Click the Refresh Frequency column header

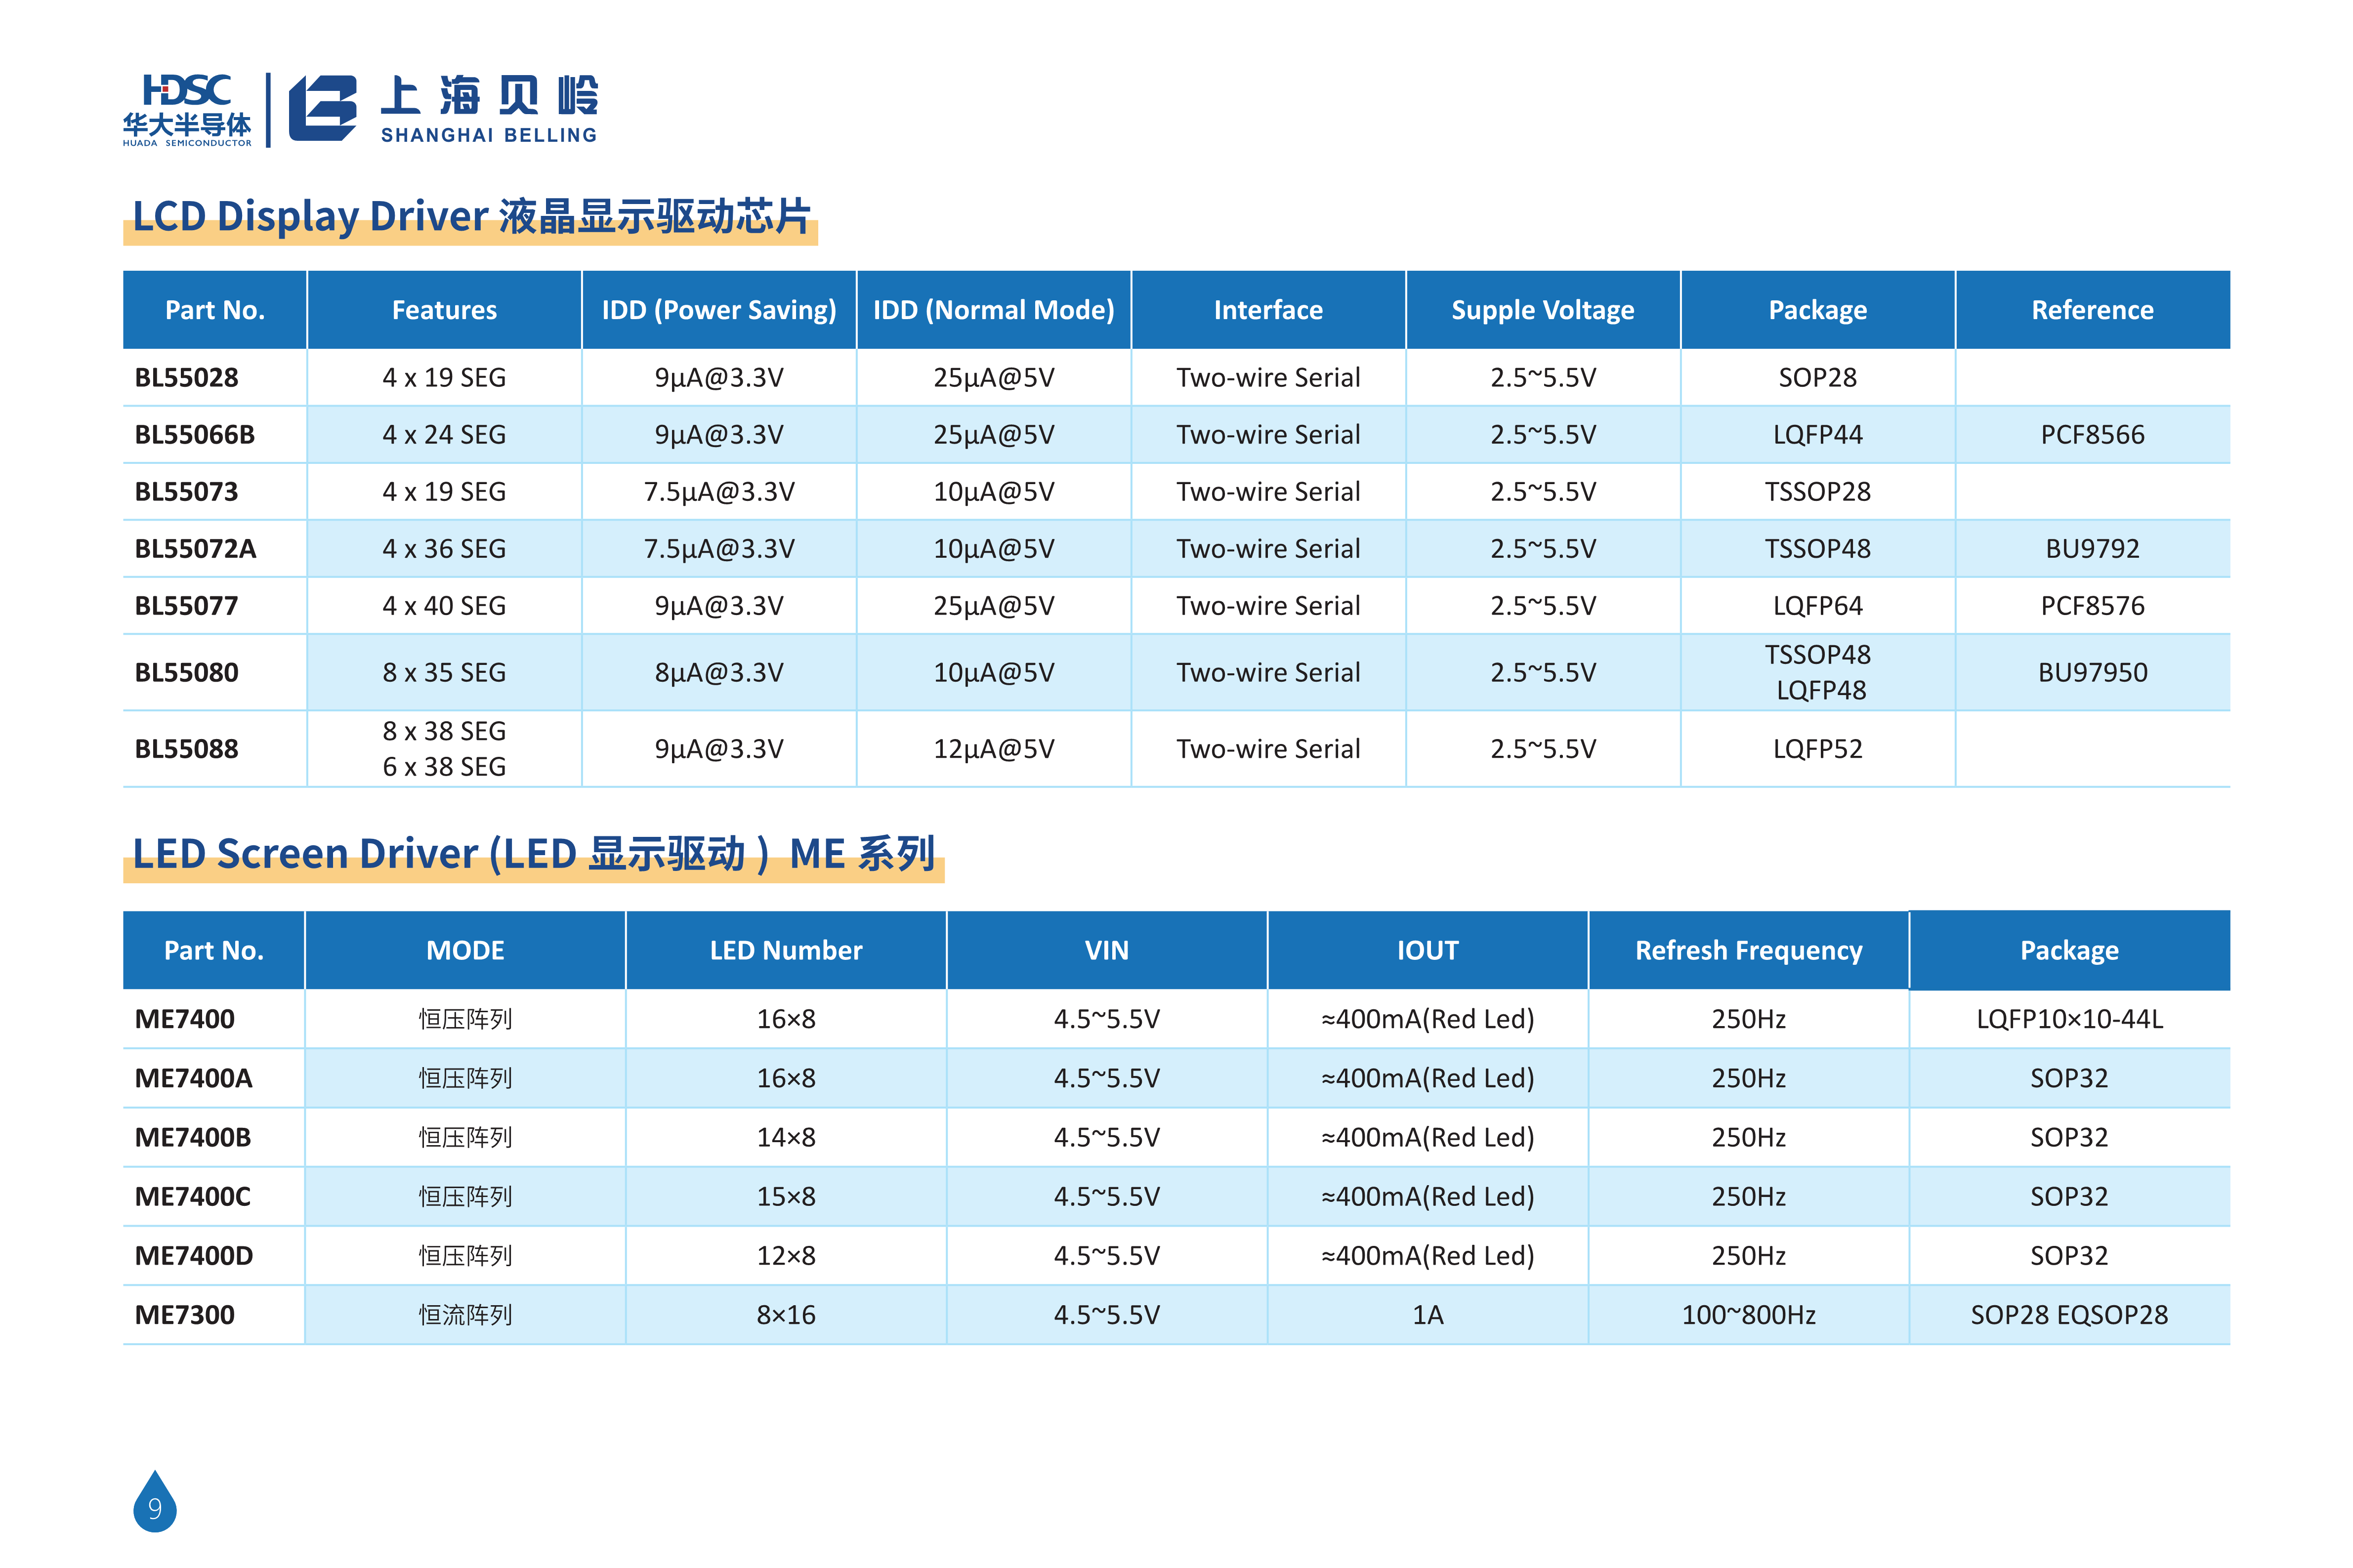[x=1748, y=950]
